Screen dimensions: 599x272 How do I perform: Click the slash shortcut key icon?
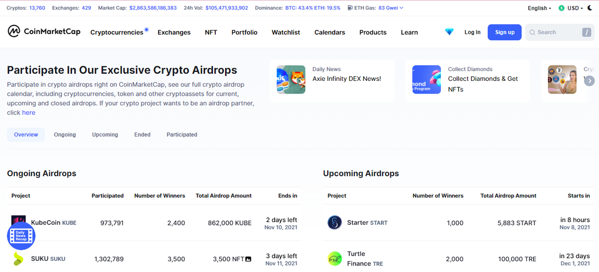586,32
